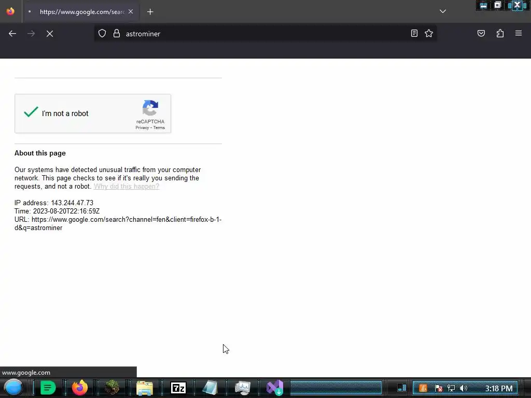Open the Firefox hamburger menu
Viewport: 531px width, 398px height.
pyautogui.click(x=519, y=33)
